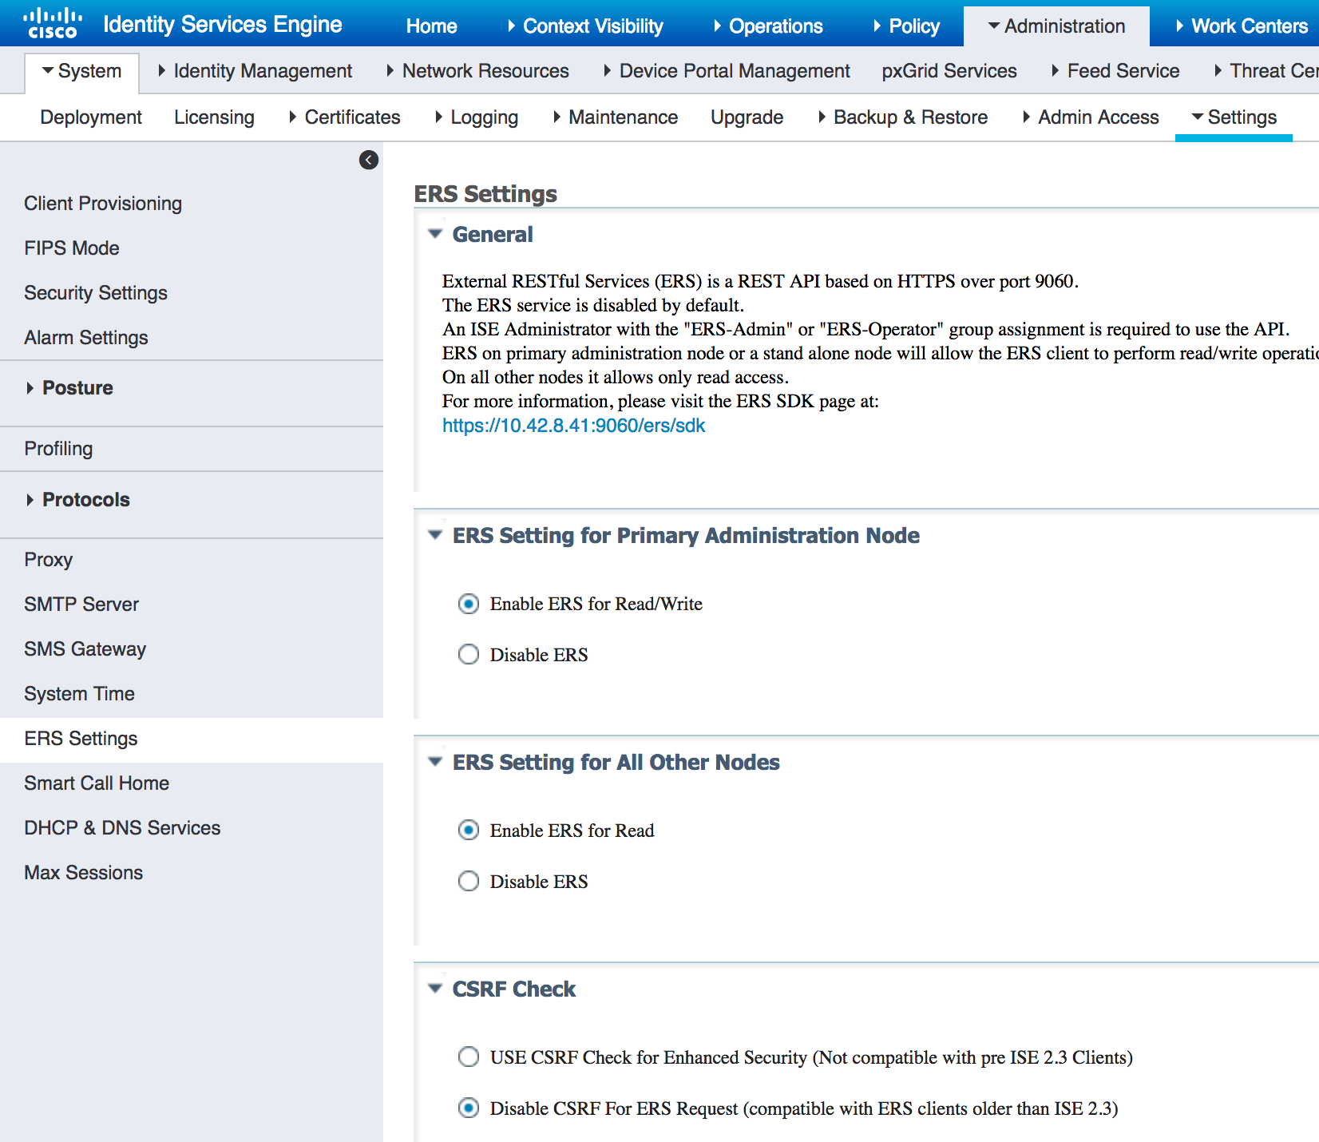Select Enable ERS for Read/Write
1319x1142 pixels.
[x=469, y=604]
